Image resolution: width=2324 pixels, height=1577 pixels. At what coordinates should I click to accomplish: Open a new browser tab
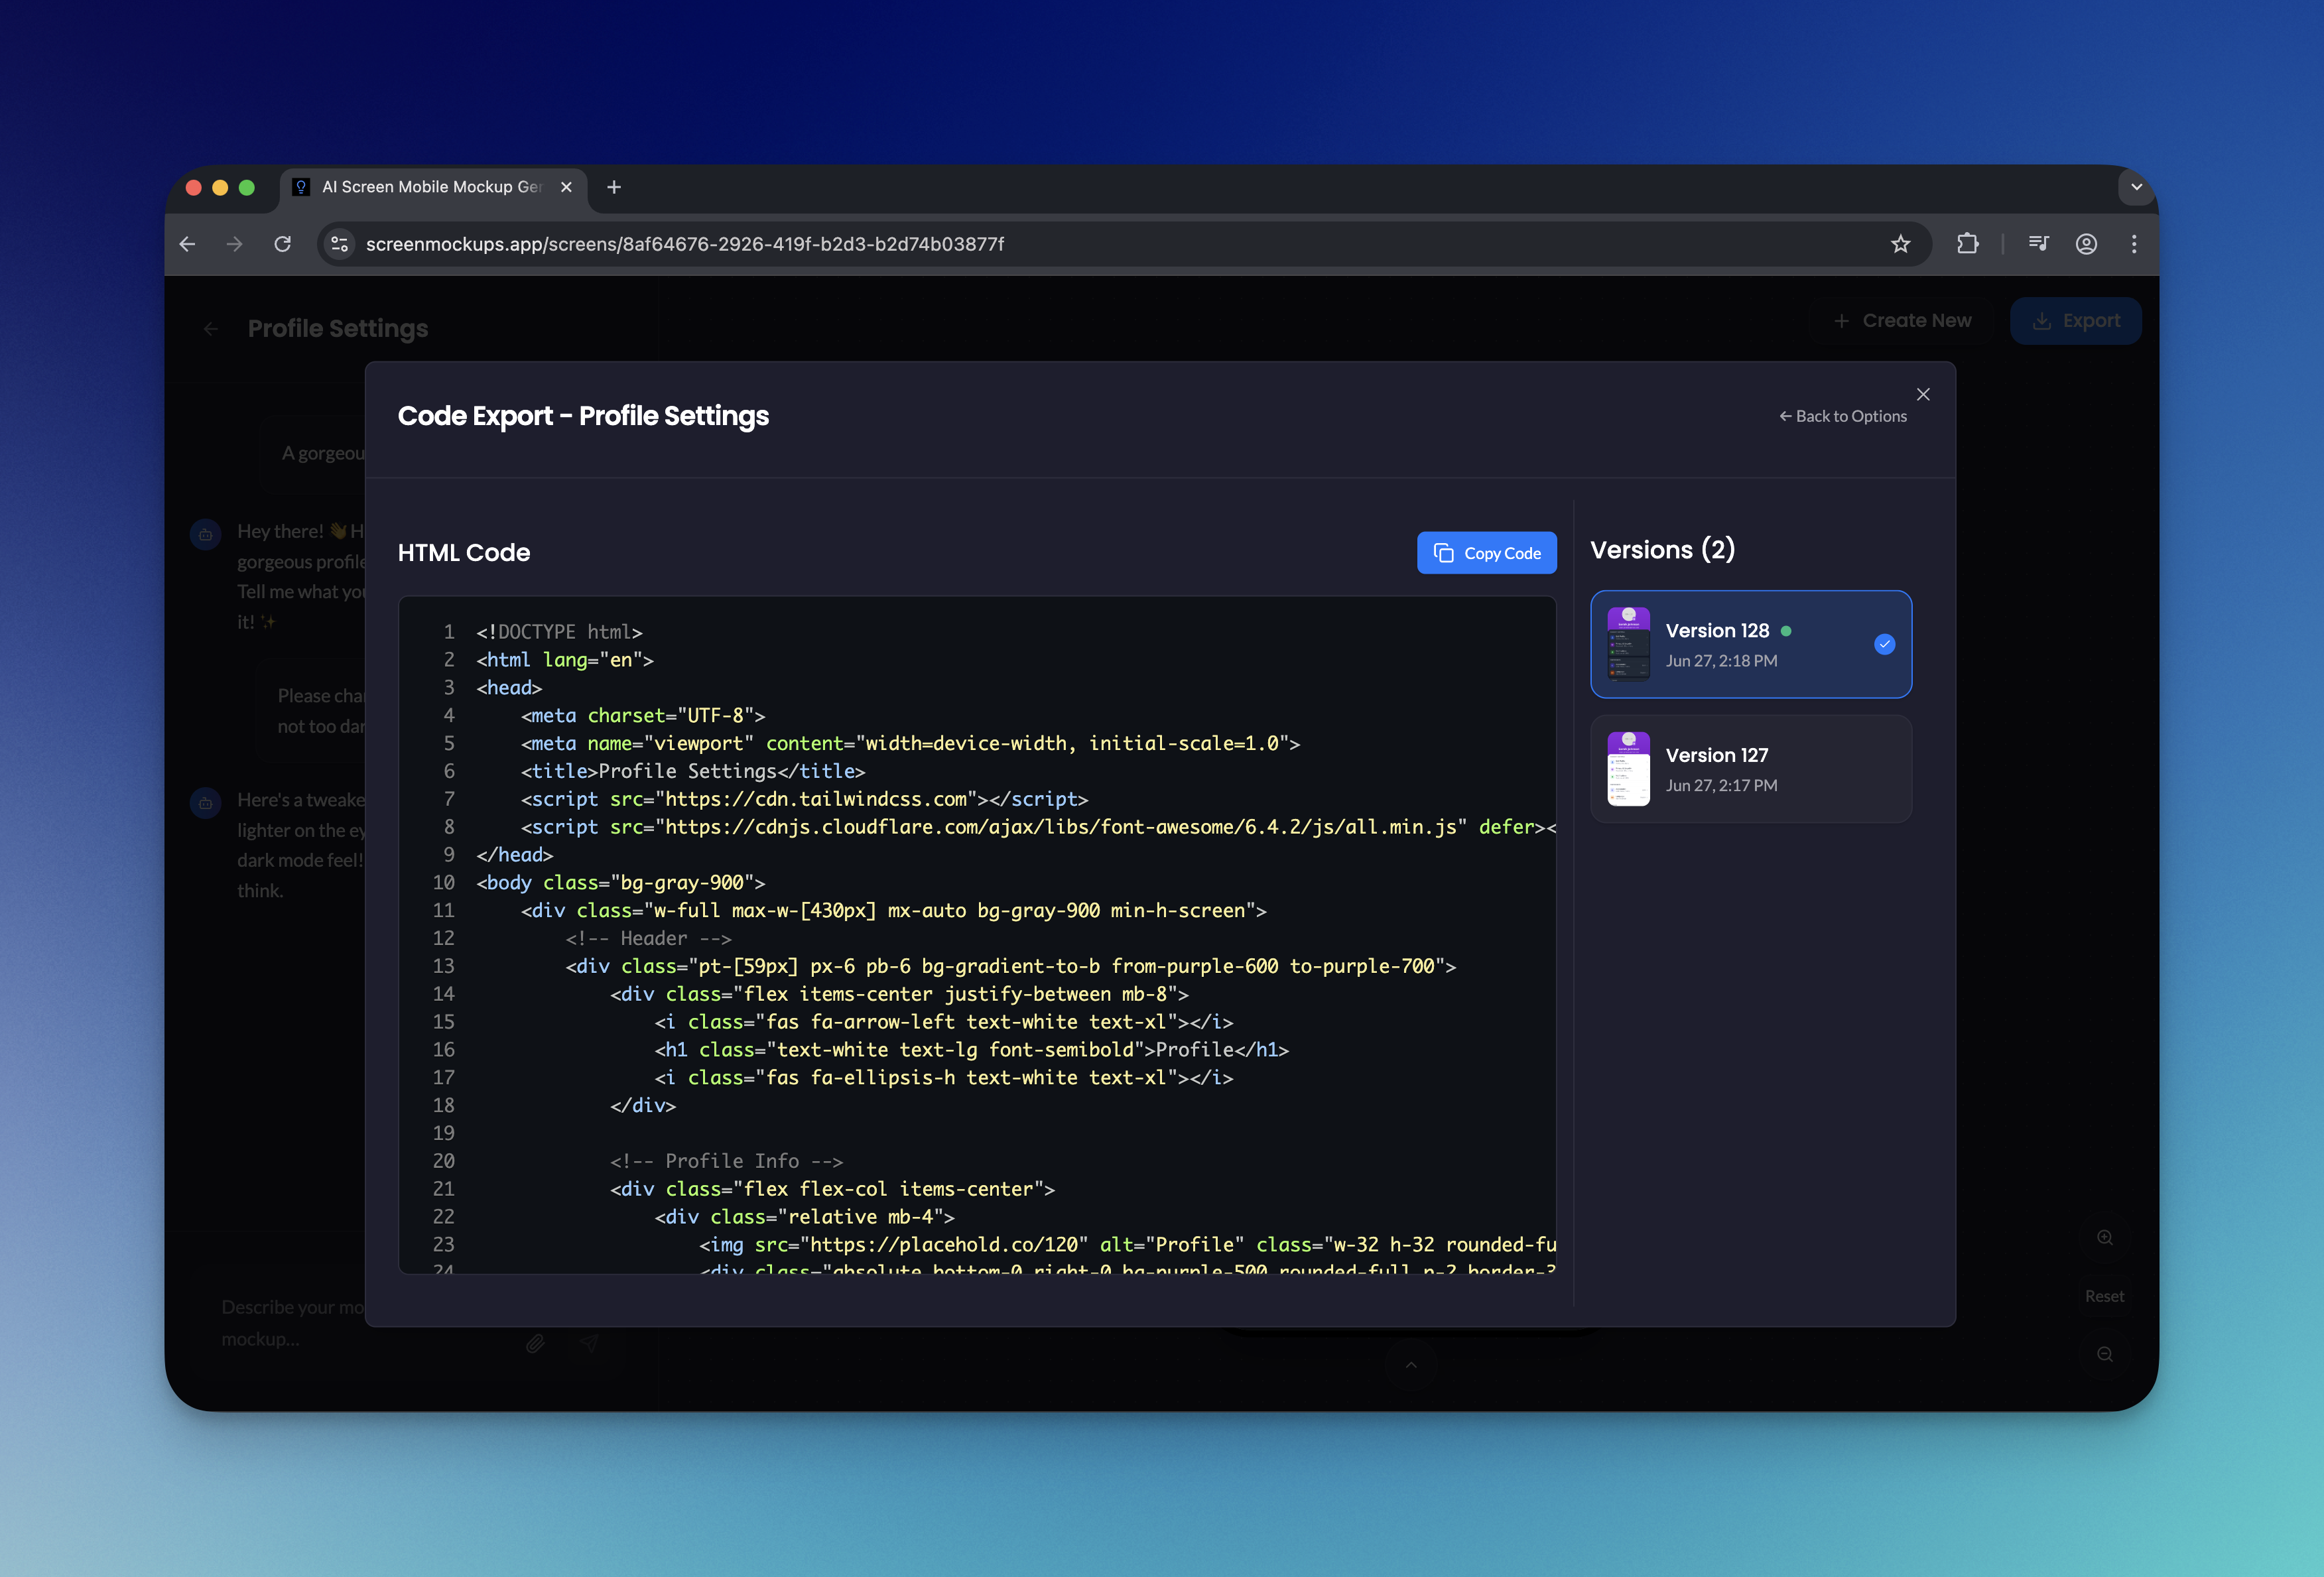point(614,187)
